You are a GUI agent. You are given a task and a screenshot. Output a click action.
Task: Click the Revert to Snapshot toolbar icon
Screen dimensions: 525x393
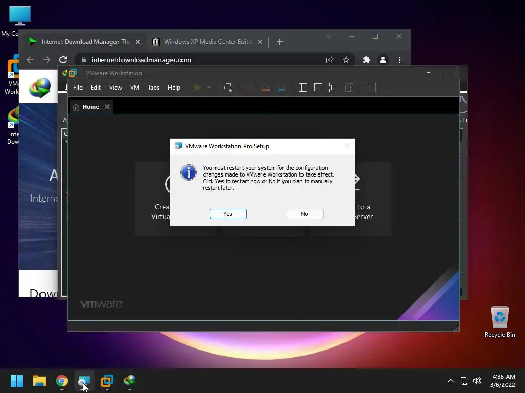tap(266, 88)
